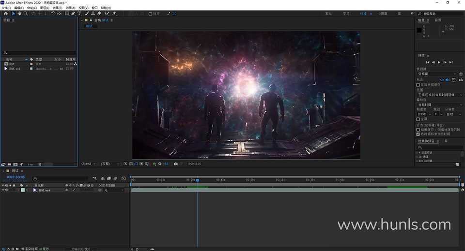Click the motion blur icon in timeline
The height and width of the screenshot is (251, 465).
(x=115, y=178)
